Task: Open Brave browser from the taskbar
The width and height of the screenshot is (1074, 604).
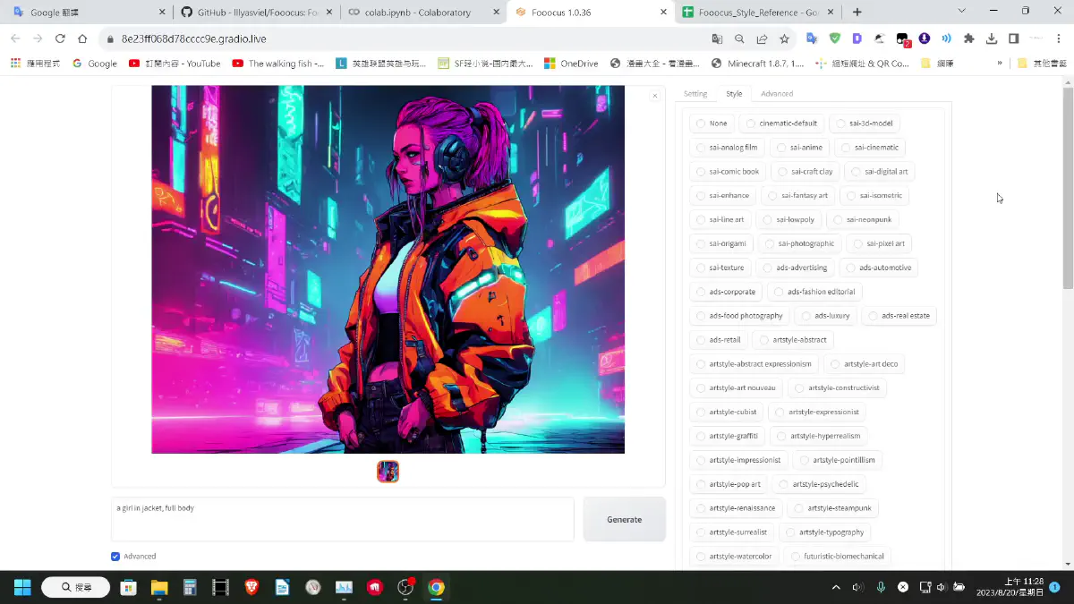Action: pyautogui.click(x=251, y=587)
